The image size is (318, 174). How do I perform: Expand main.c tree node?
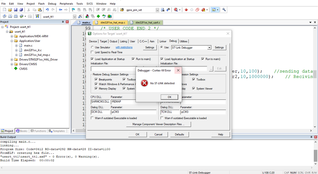(17, 46)
